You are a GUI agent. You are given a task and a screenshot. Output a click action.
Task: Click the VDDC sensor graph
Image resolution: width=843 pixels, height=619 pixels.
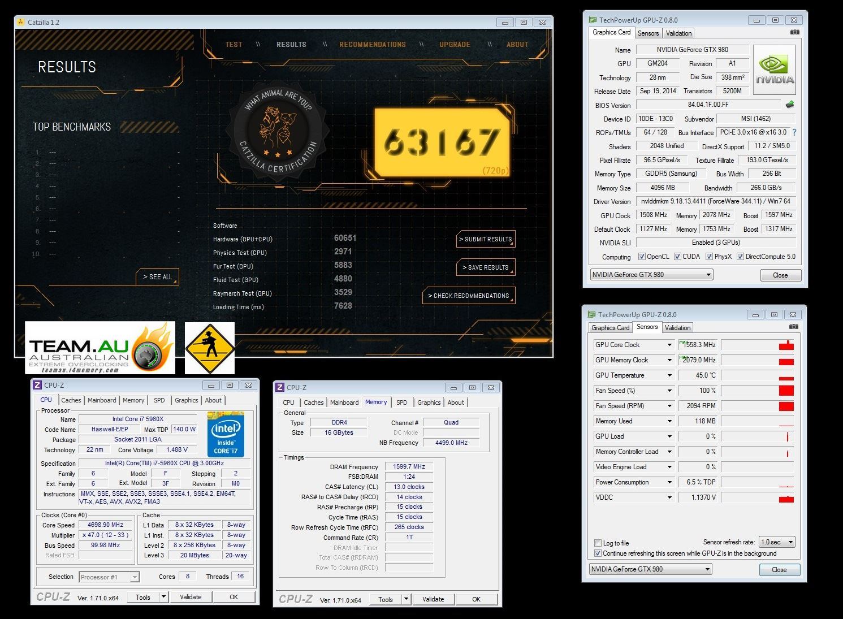coord(757,497)
